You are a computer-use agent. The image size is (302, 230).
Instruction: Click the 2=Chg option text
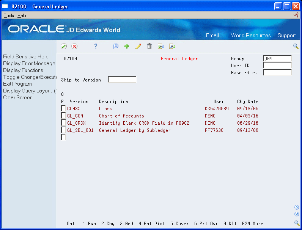[x=108, y=224]
